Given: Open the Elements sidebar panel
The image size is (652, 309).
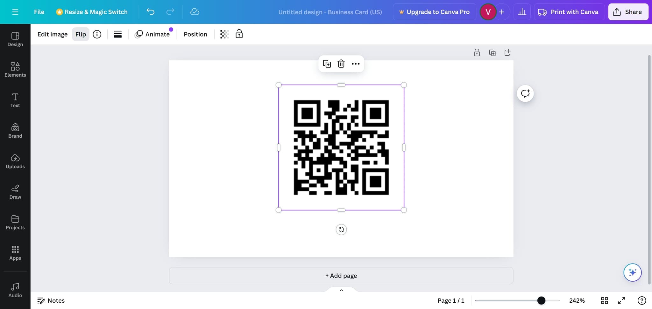Looking at the screenshot, I should [x=15, y=70].
